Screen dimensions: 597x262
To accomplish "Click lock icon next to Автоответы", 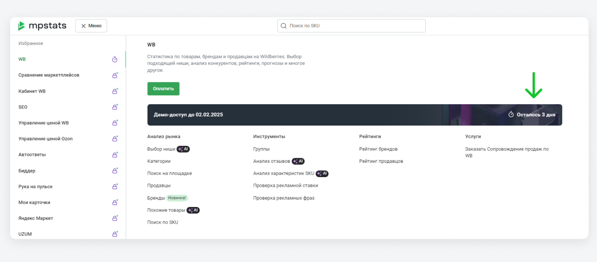I will (x=115, y=155).
